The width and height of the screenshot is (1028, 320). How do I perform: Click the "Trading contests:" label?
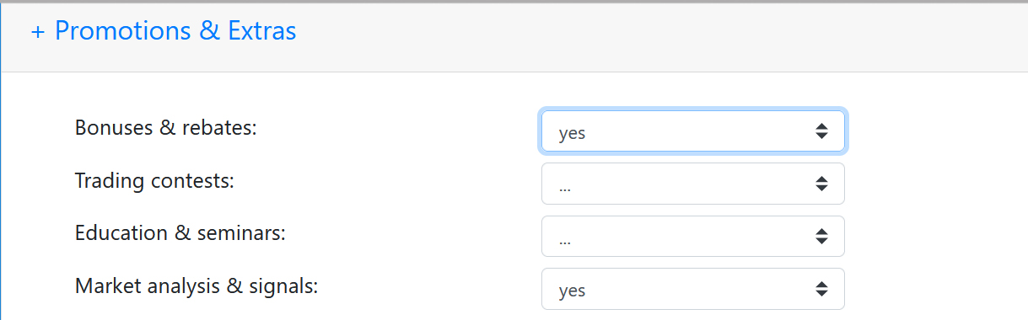(x=154, y=180)
